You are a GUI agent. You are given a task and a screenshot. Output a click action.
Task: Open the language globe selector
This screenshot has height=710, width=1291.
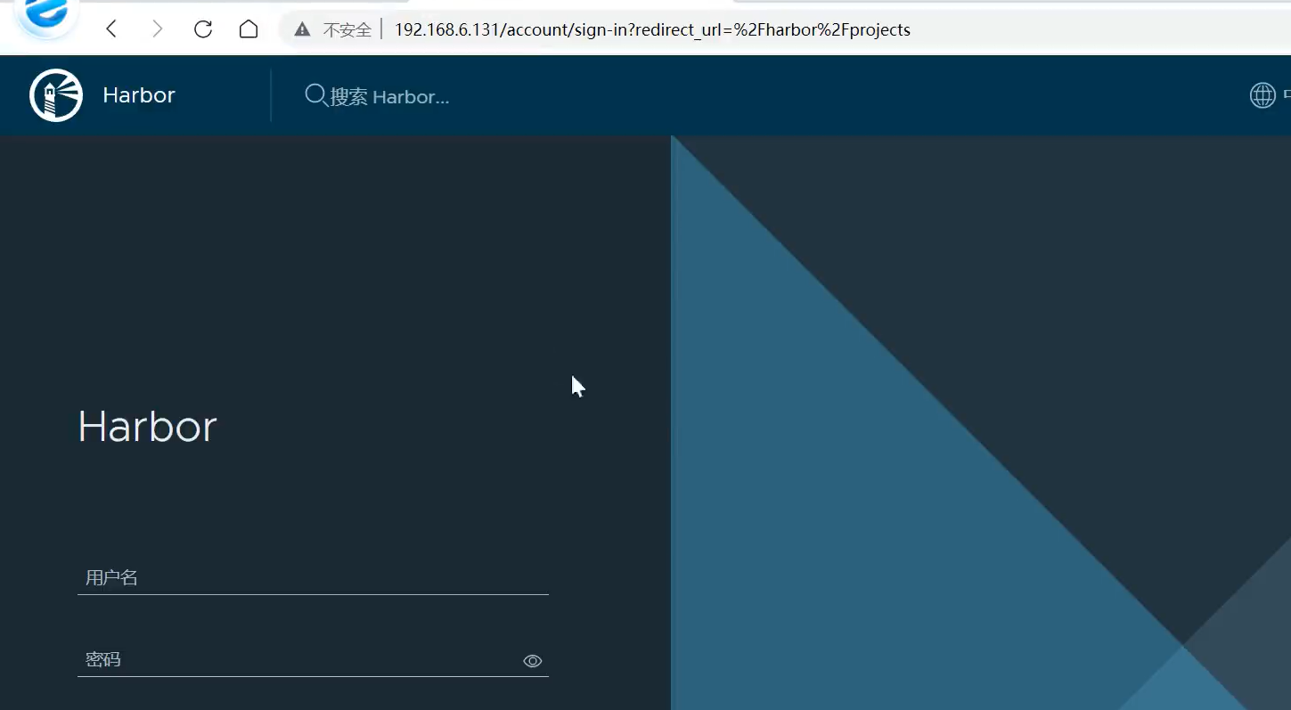[1262, 95]
